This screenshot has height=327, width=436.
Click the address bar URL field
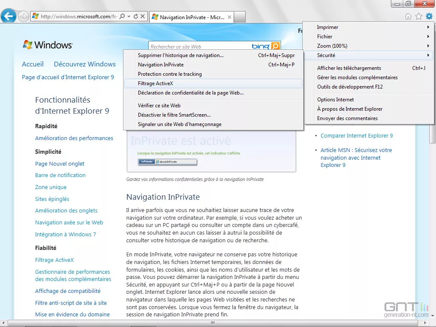click(79, 17)
